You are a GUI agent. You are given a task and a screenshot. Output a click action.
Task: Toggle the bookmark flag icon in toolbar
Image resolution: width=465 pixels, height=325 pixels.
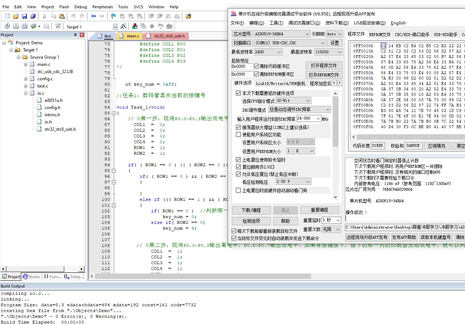(x=113, y=16)
